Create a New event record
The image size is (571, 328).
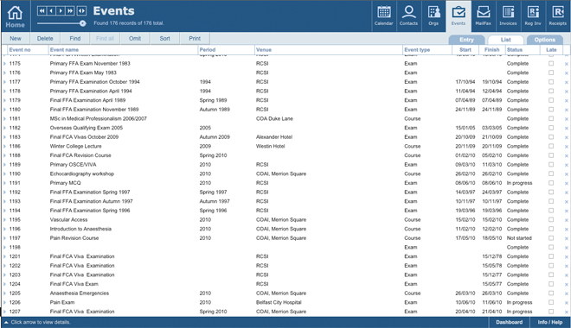point(16,39)
